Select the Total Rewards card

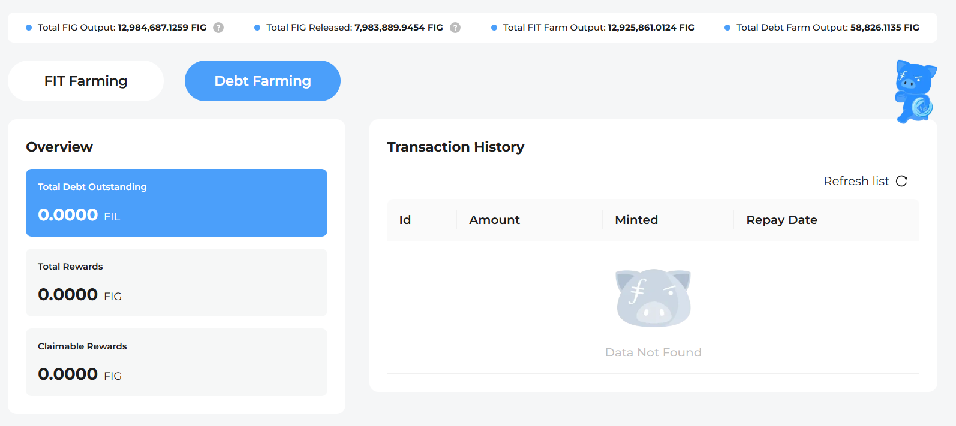tap(176, 282)
